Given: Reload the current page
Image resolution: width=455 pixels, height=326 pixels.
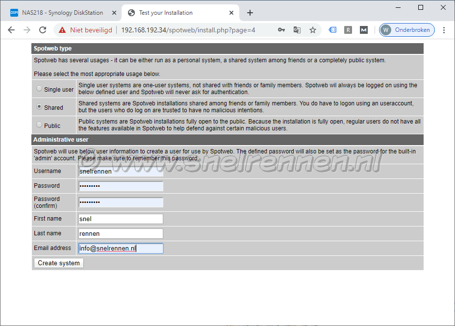Looking at the screenshot, I should [x=43, y=30].
